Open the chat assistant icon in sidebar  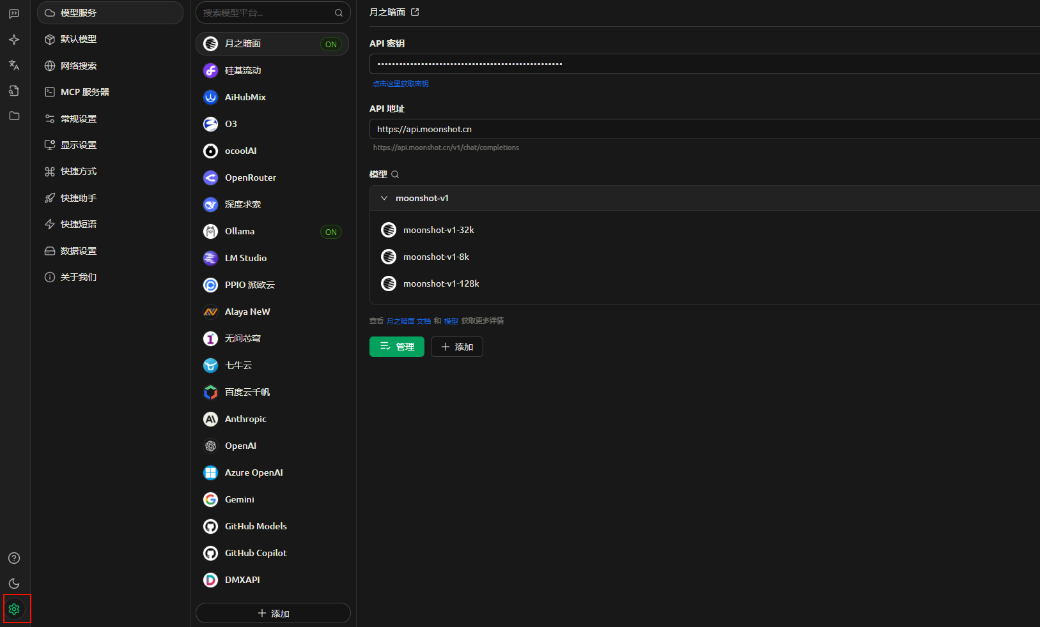pos(14,14)
